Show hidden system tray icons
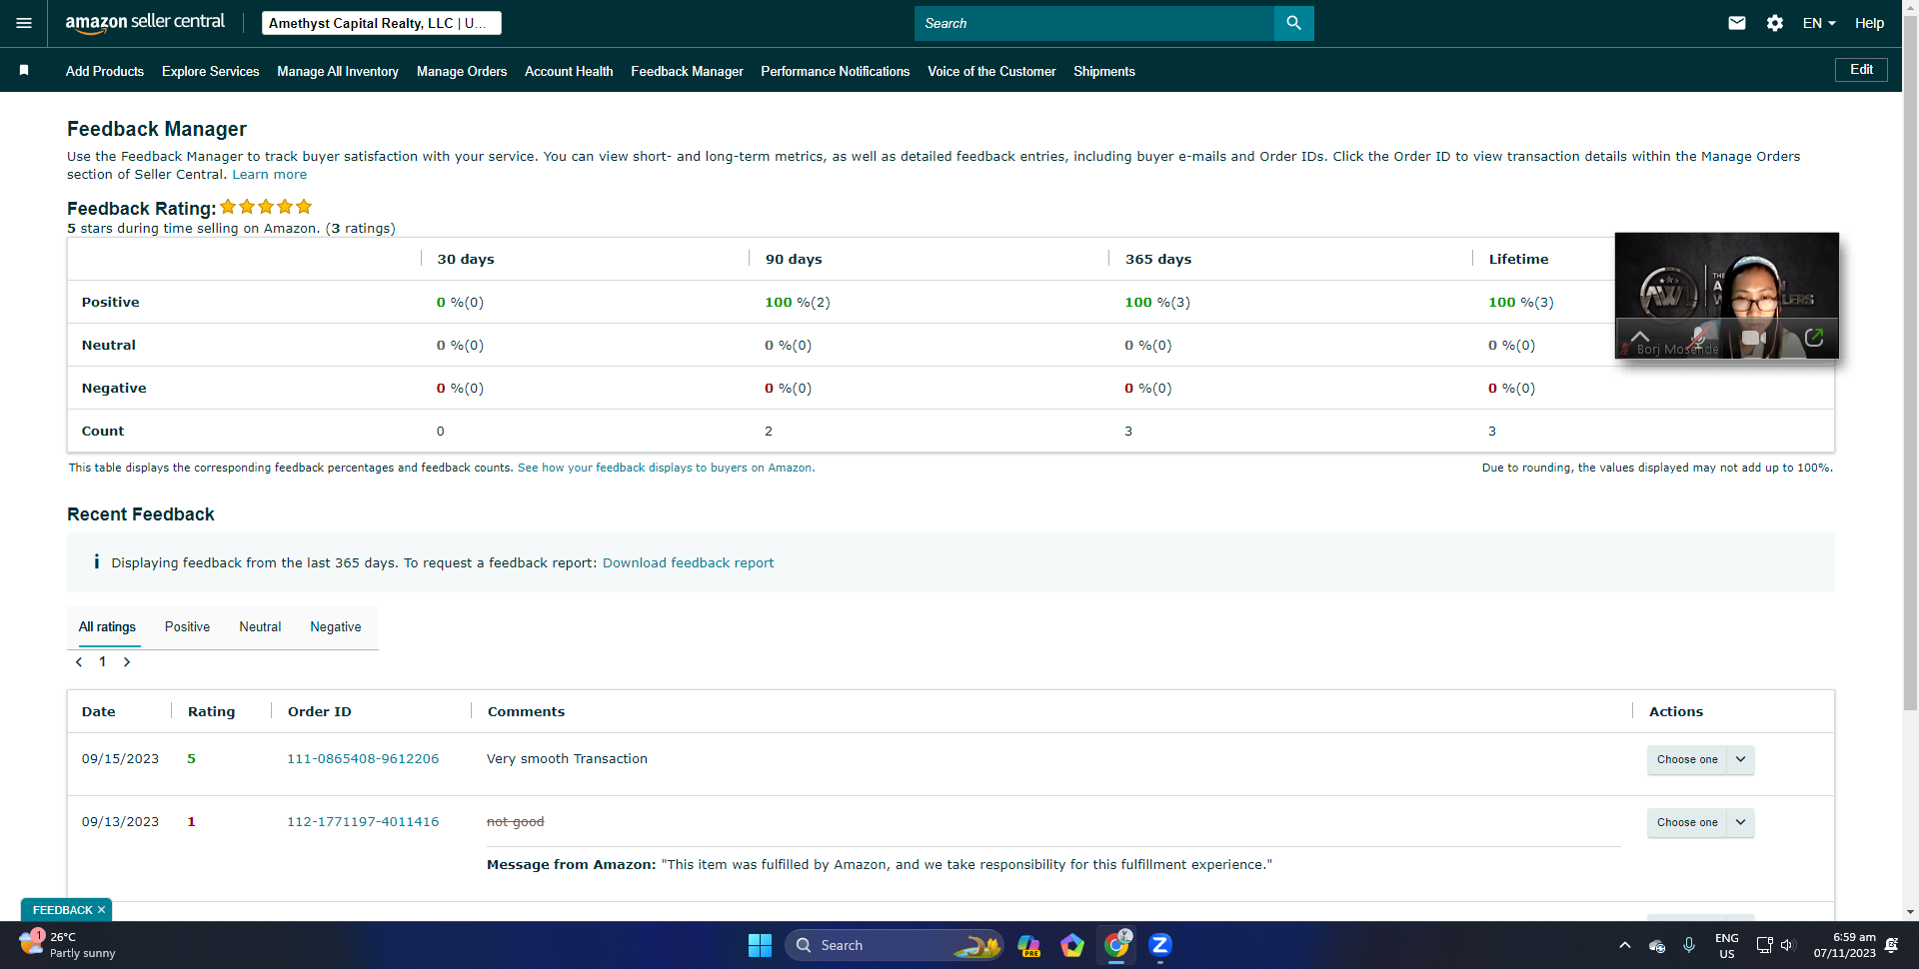 click(1625, 945)
